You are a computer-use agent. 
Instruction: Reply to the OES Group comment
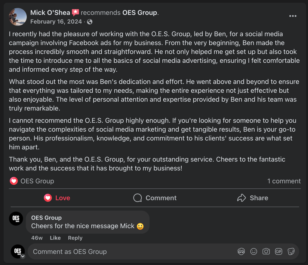[75, 238]
